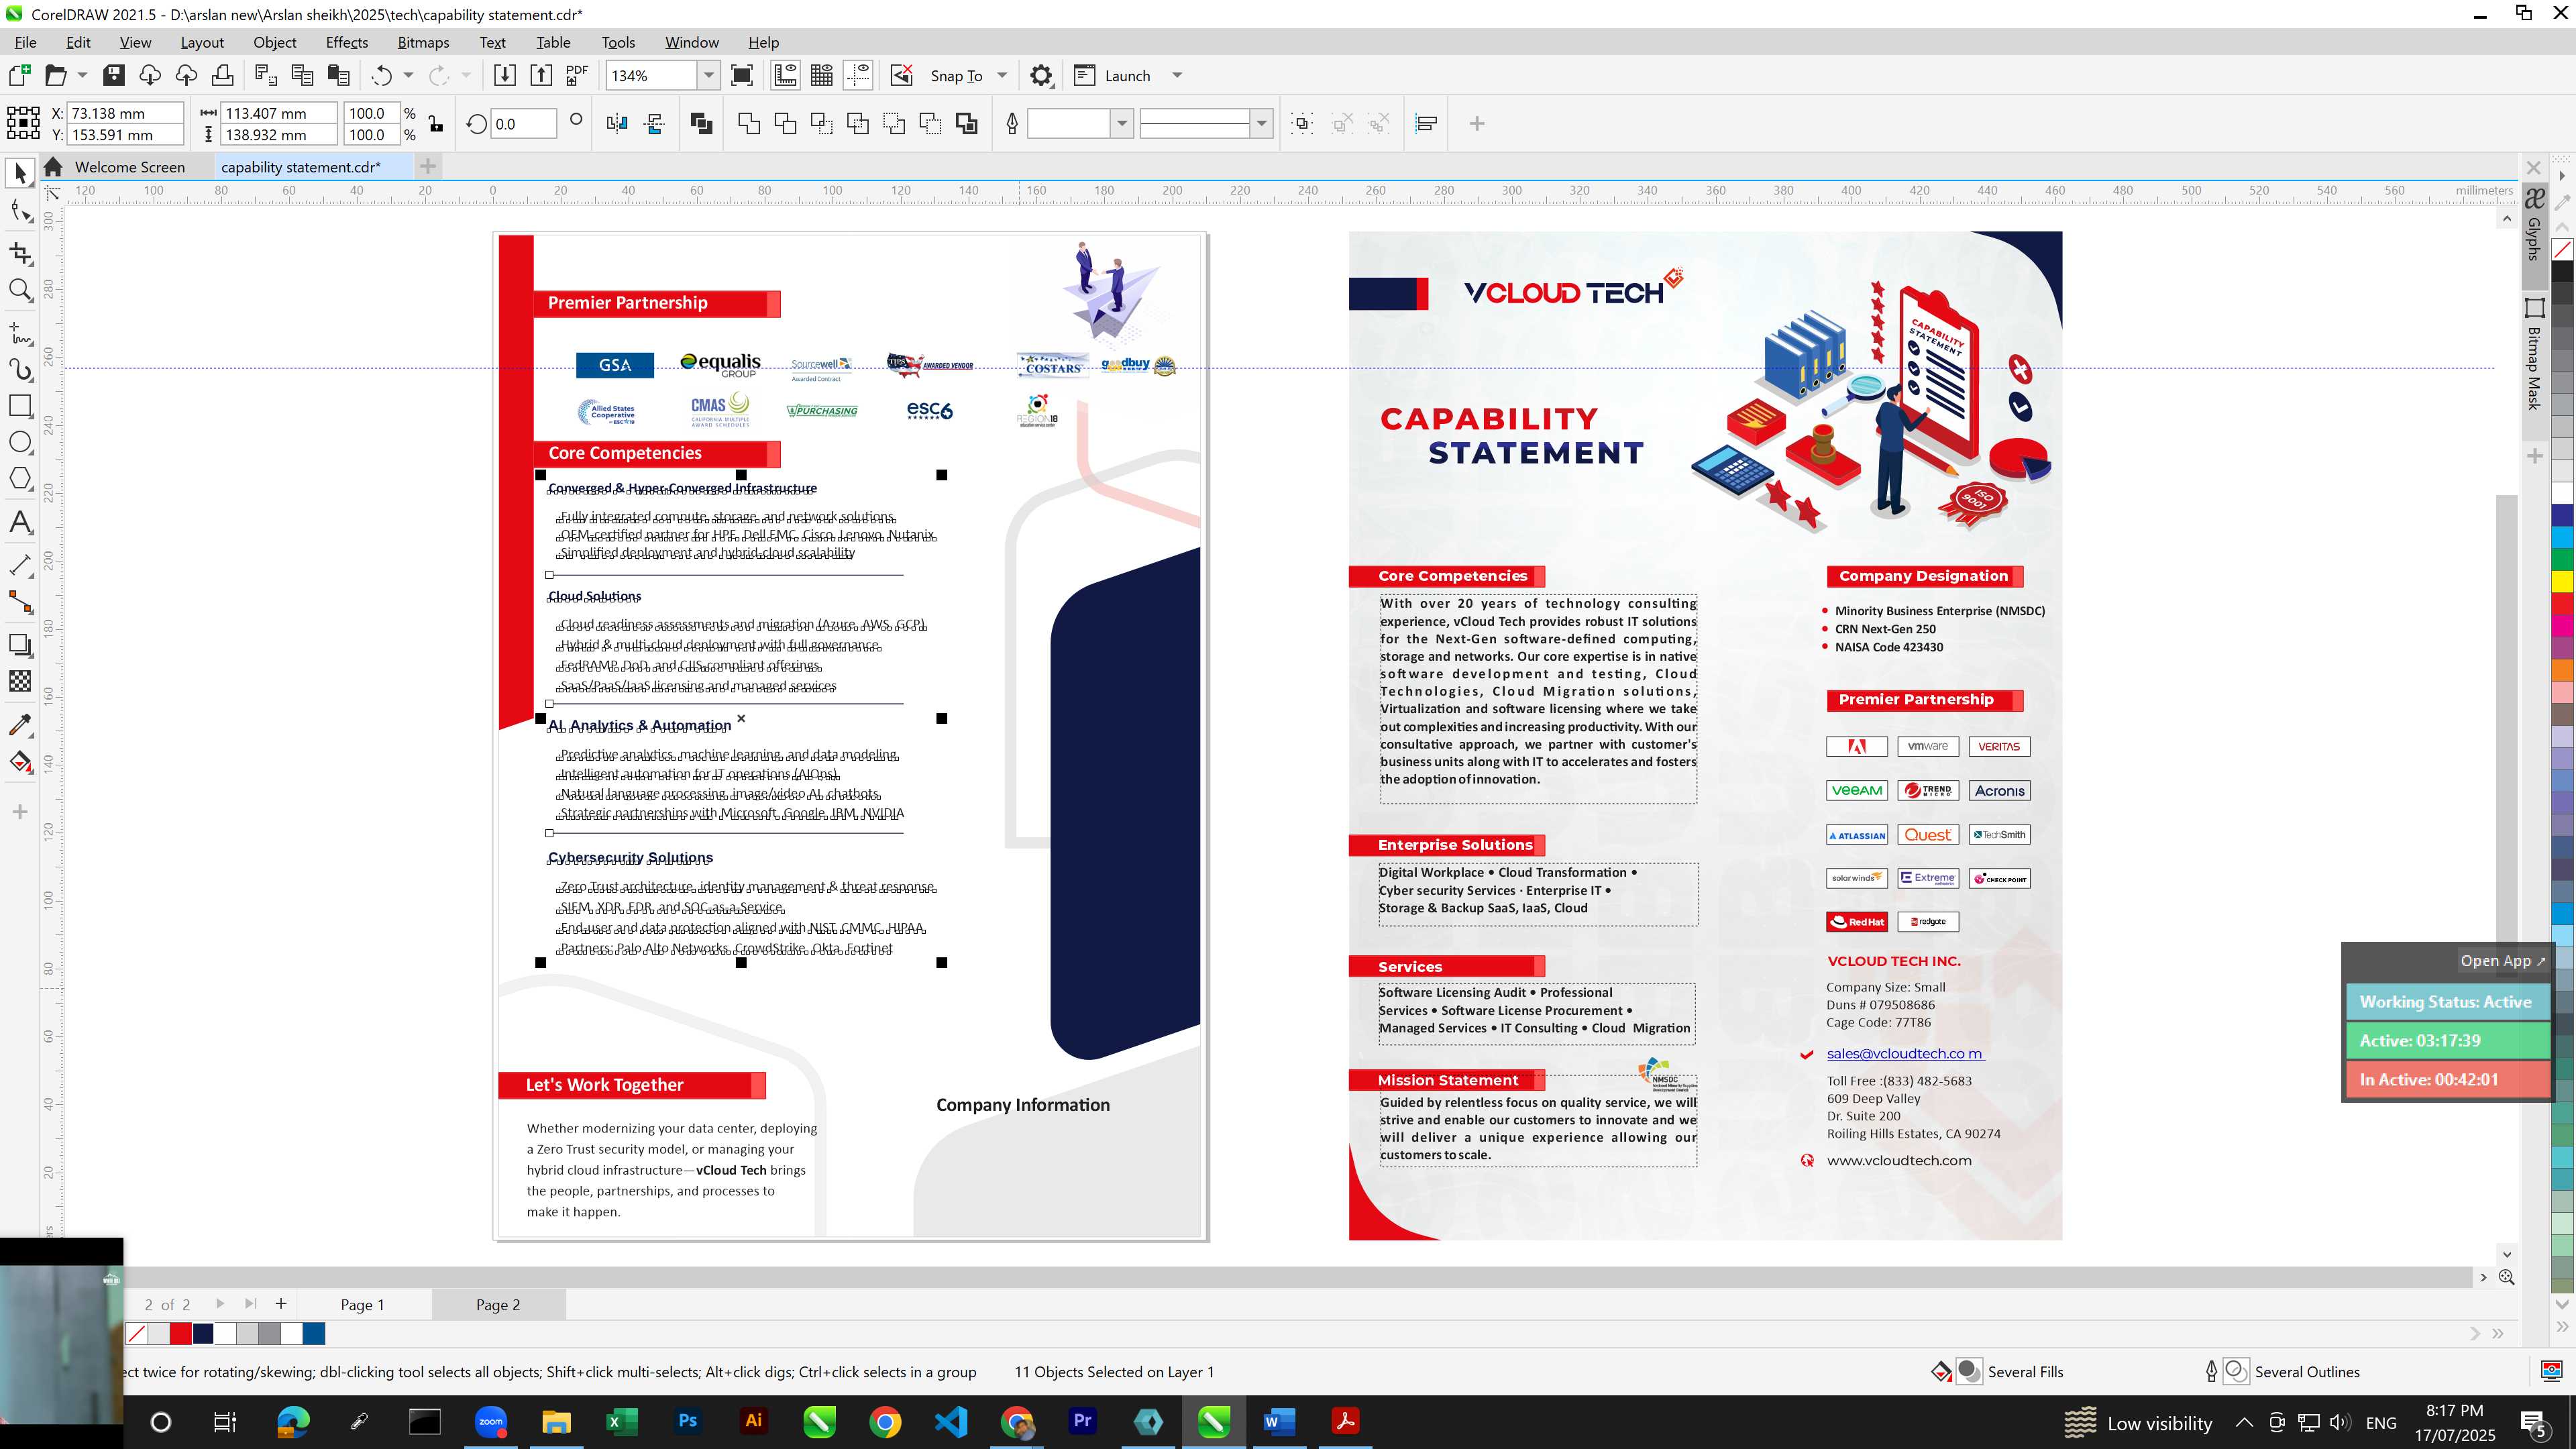
Task: Click the Save icon
Action: pyautogui.click(x=114, y=75)
